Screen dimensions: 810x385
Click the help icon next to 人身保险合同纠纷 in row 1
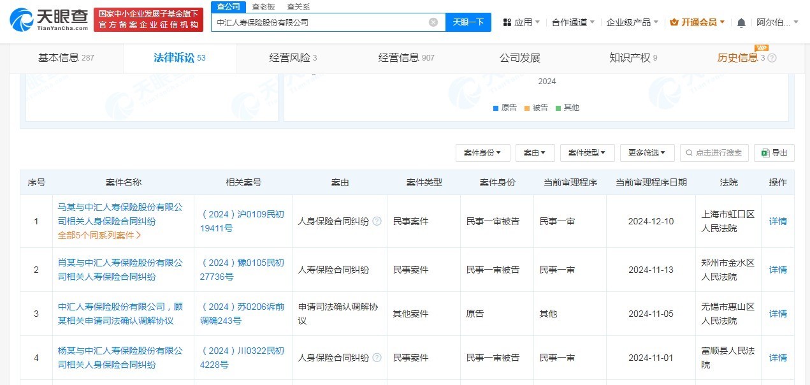[x=377, y=221]
